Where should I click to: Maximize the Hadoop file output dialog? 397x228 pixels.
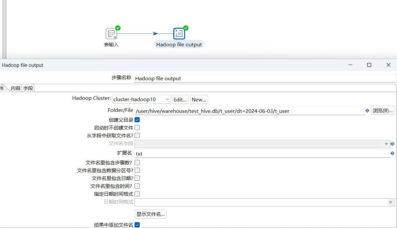click(x=369, y=65)
